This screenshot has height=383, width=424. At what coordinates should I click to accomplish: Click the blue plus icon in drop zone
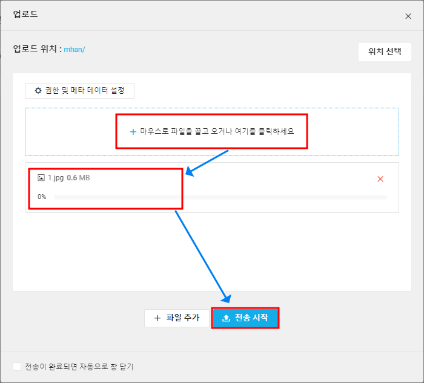pyautogui.click(x=133, y=132)
